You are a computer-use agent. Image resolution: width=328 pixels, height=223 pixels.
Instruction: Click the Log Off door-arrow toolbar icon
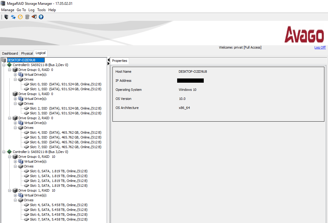pyautogui.click(x=34, y=17)
